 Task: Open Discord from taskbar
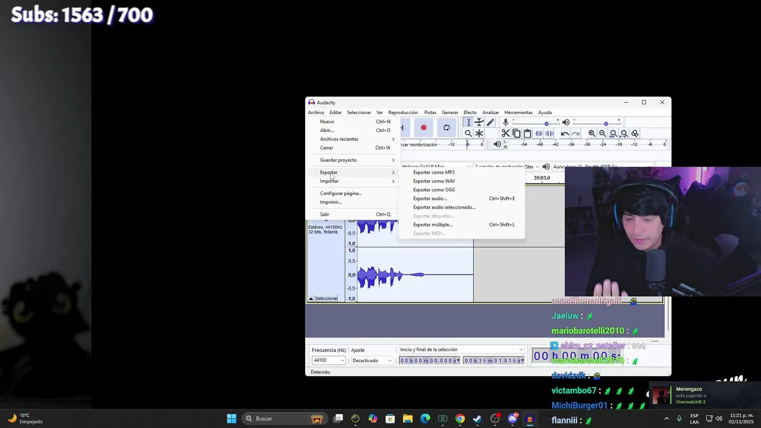click(512, 418)
